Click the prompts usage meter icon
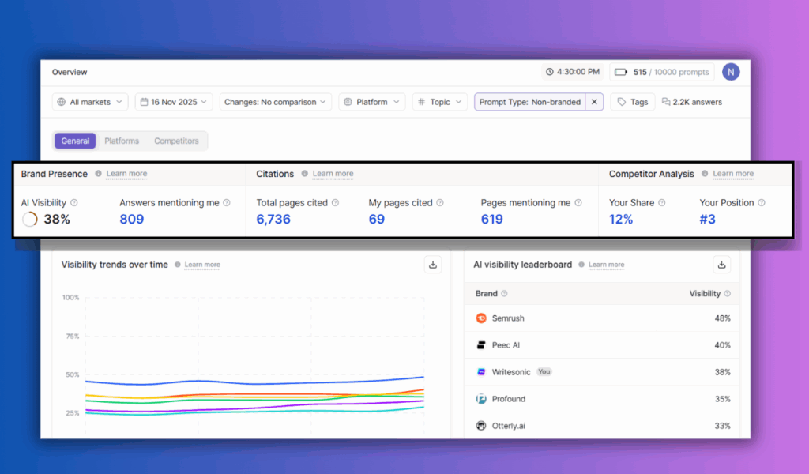This screenshot has height=474, width=809. click(x=621, y=71)
